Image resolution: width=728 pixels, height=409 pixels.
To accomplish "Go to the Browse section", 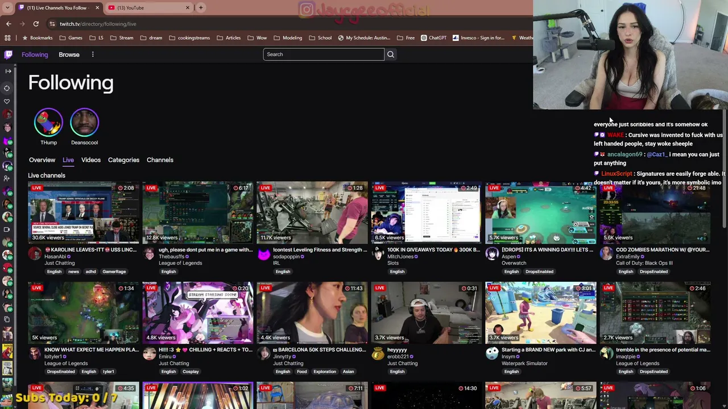I will (69, 55).
